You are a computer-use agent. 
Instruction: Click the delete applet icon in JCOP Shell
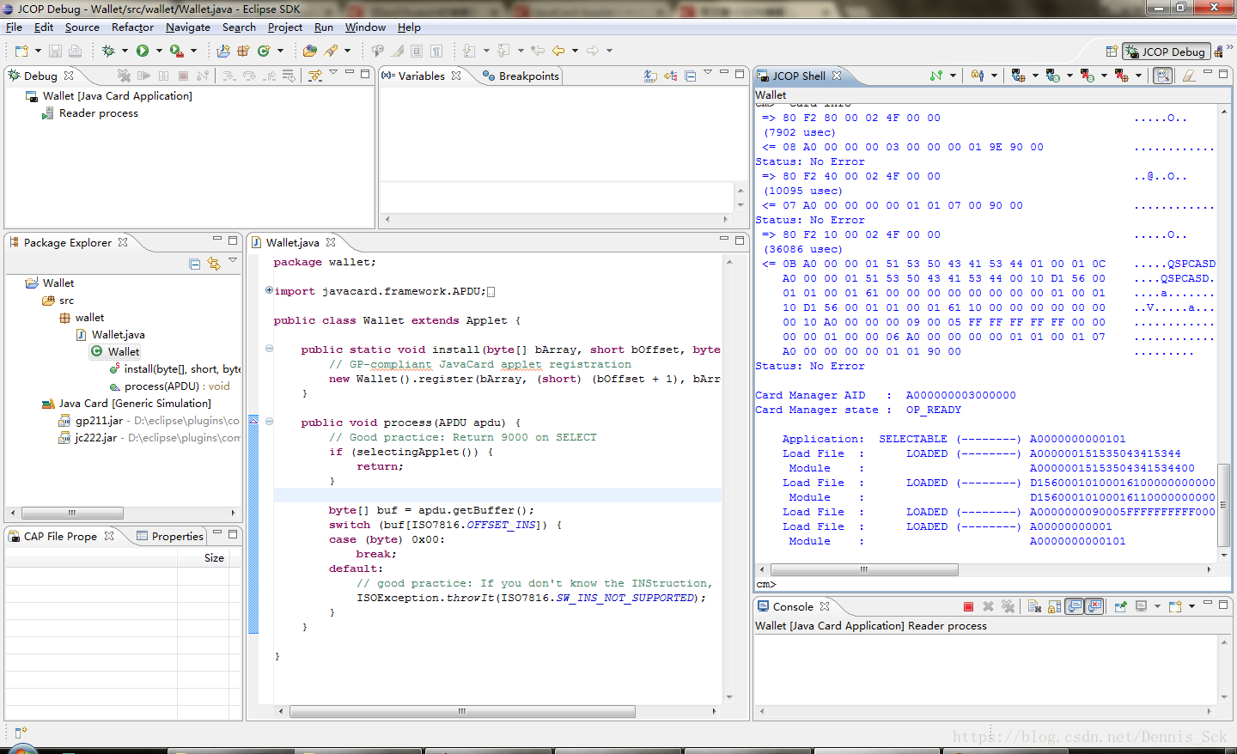tap(1088, 76)
